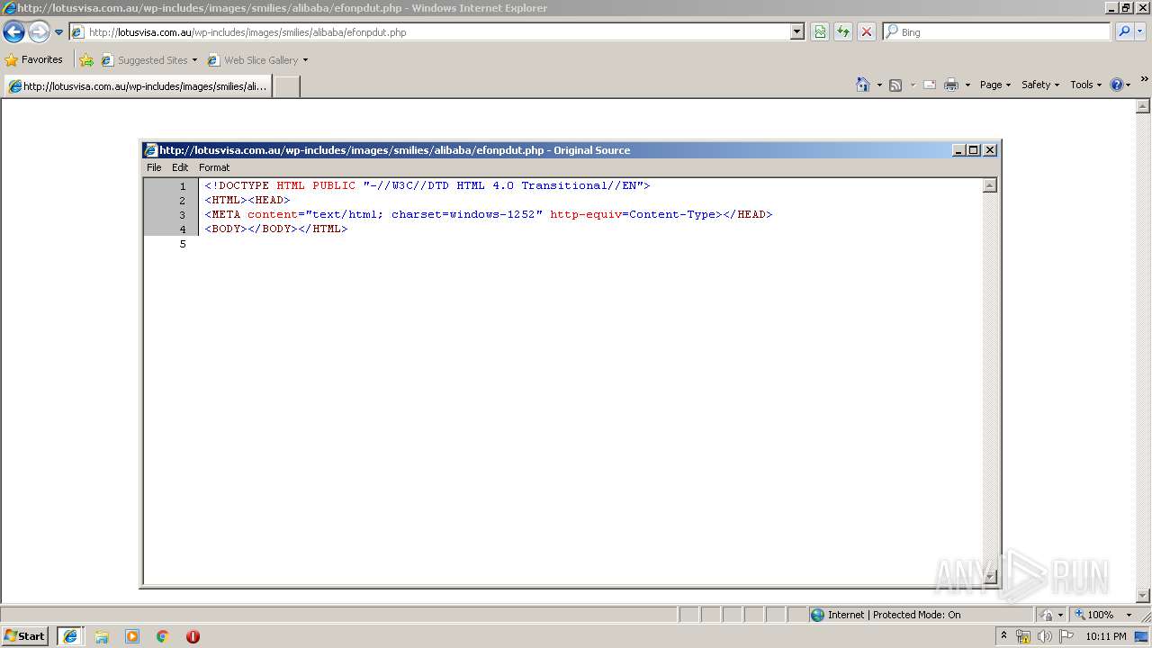1152x648 pixels.
Task: Click the Home page icon
Action: [863, 85]
